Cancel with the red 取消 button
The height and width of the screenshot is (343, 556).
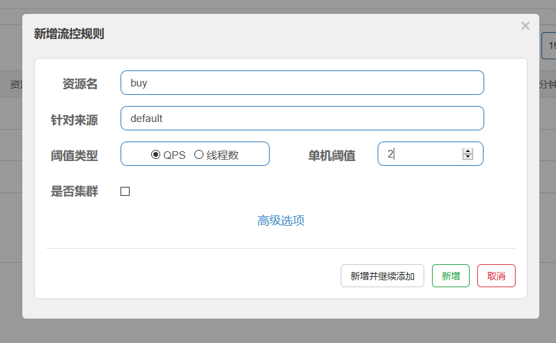point(496,276)
